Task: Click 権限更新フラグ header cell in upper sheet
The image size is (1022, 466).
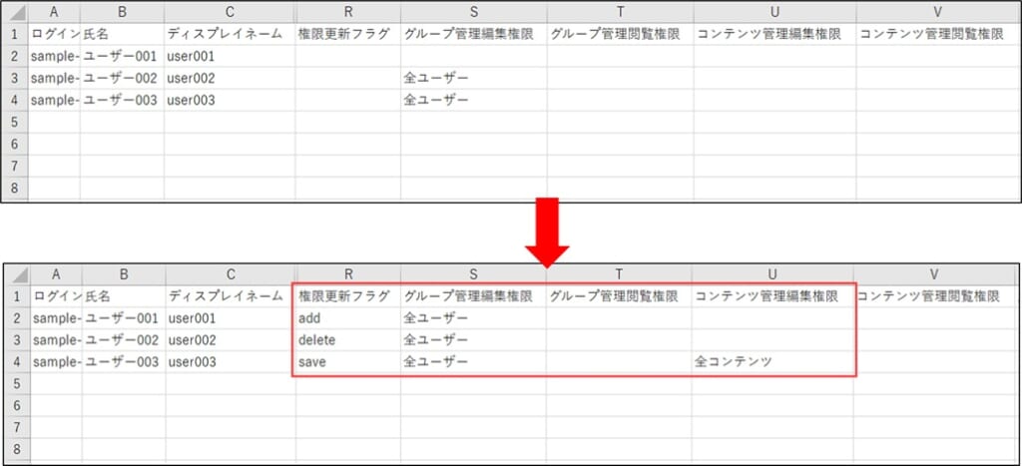Action: [348, 34]
